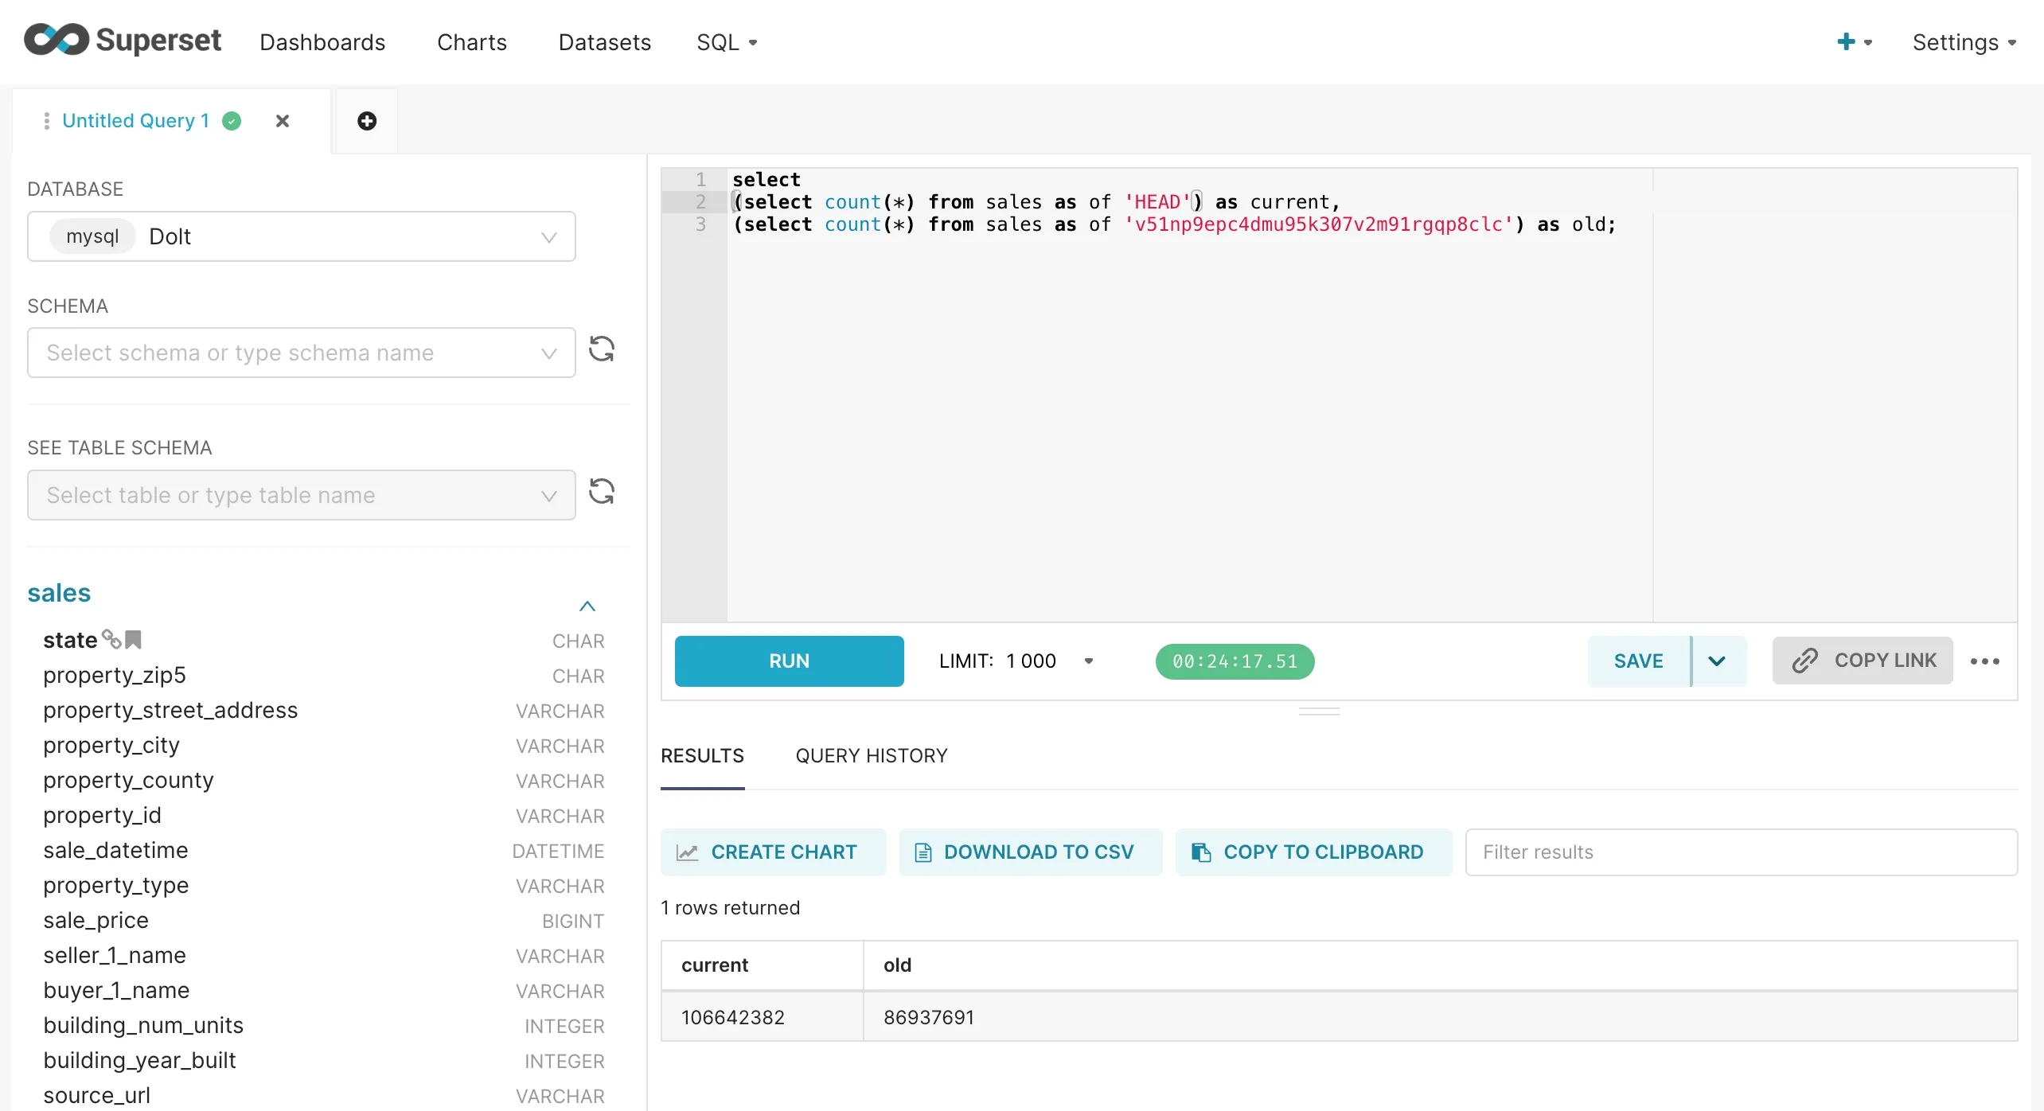The height and width of the screenshot is (1111, 2044).
Task: Expand the SAVE button dropdown arrow
Action: point(1718,661)
